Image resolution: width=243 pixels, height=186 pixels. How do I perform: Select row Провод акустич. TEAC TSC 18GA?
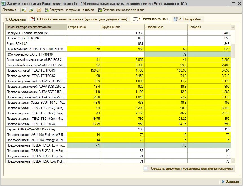click(118, 124)
